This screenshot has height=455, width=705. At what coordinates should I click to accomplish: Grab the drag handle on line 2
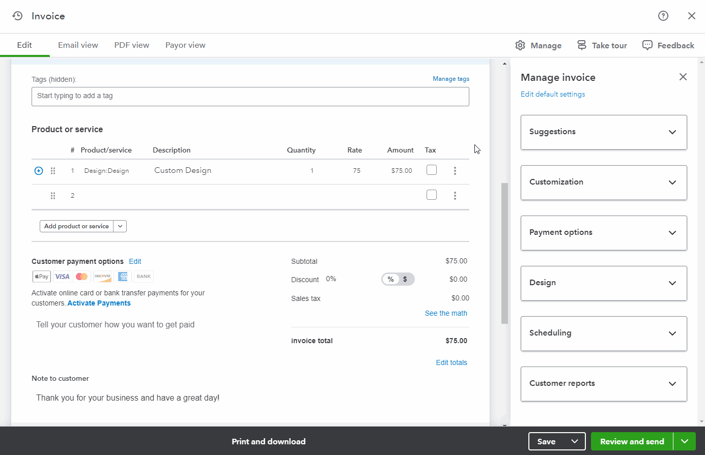(53, 196)
